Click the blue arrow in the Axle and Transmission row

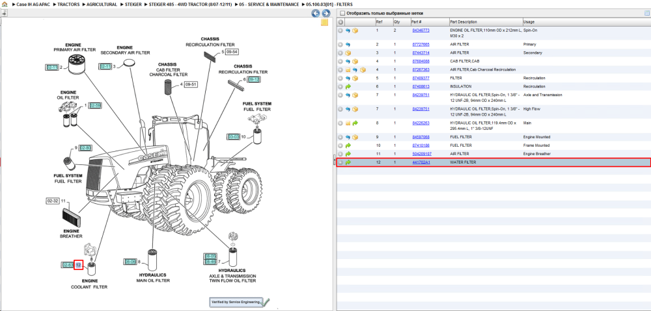point(348,95)
